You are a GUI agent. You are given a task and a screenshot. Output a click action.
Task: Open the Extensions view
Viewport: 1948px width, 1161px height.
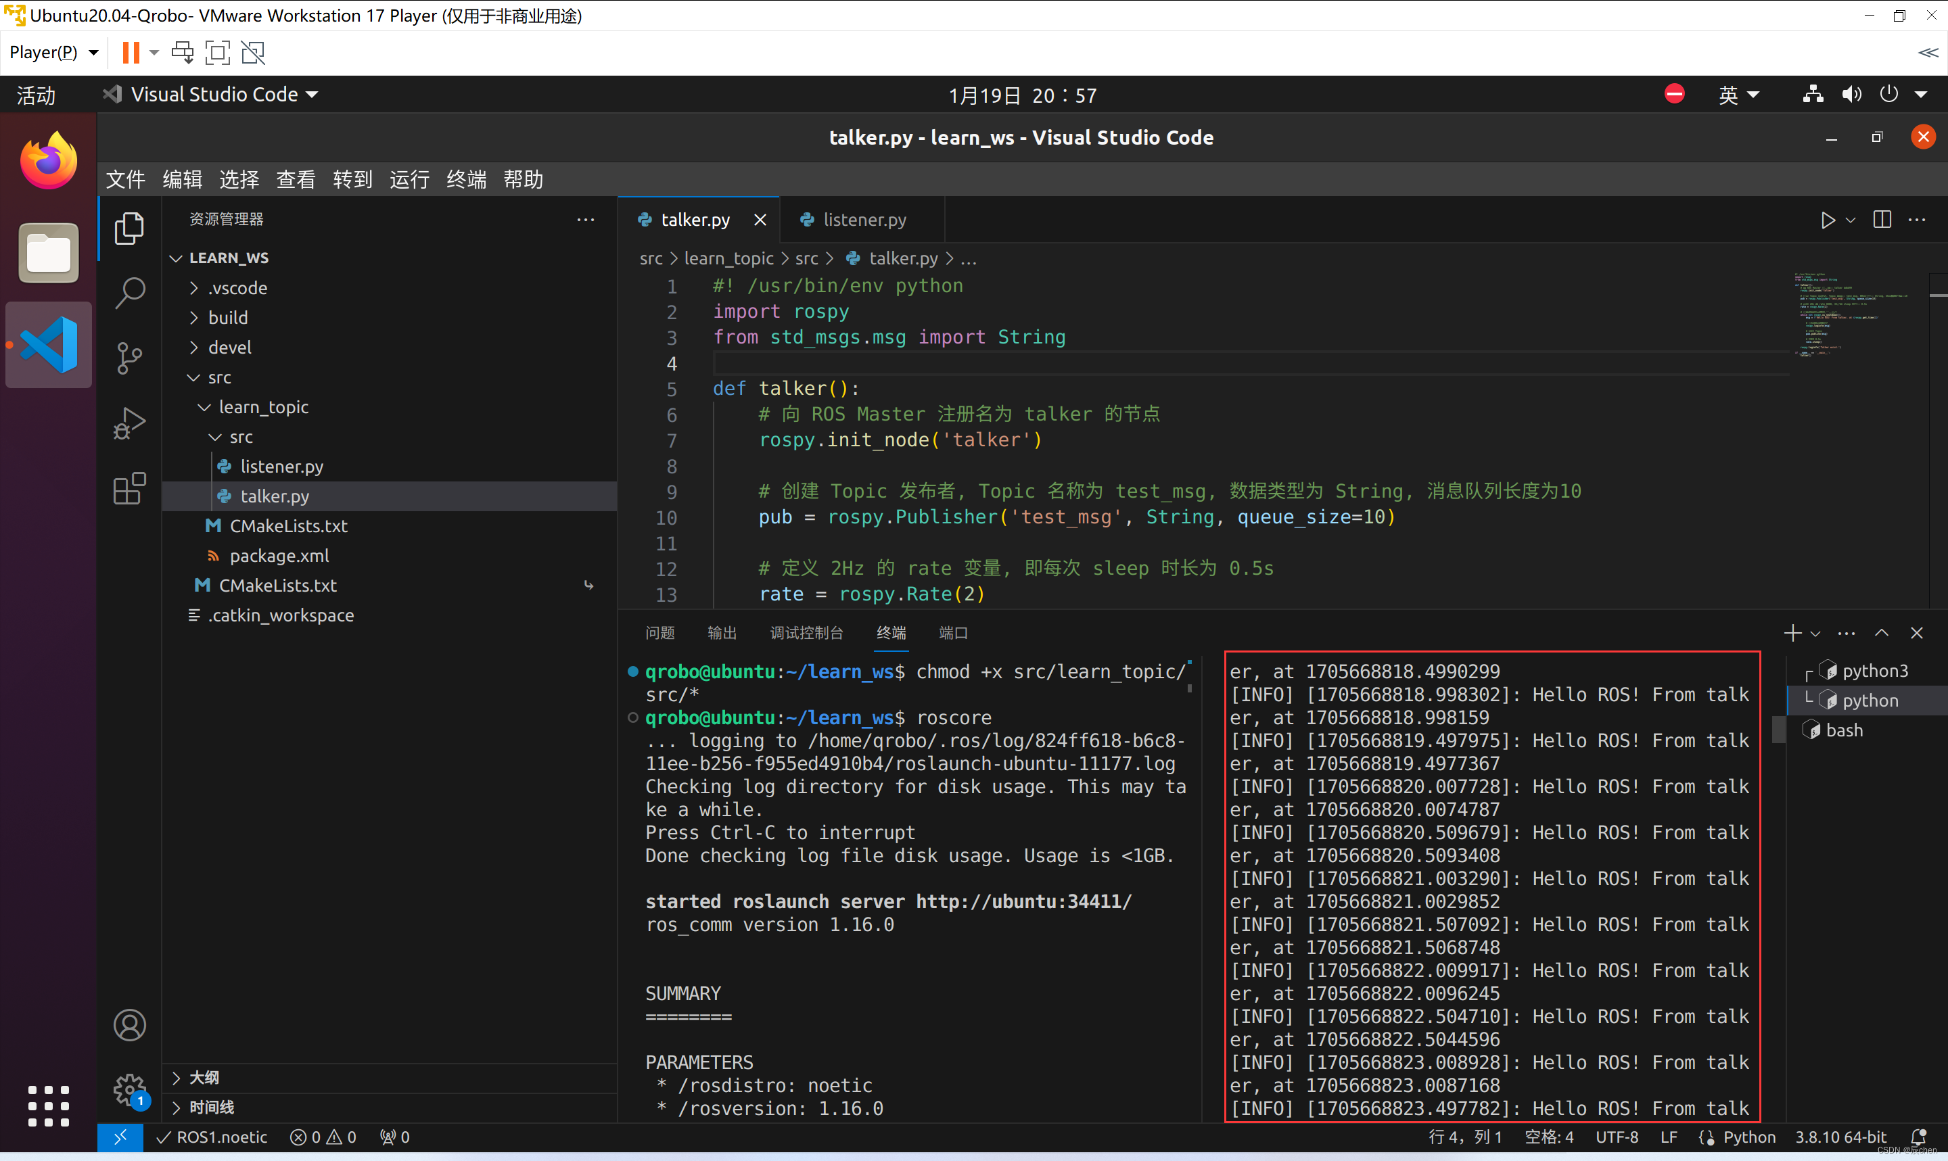tap(129, 488)
